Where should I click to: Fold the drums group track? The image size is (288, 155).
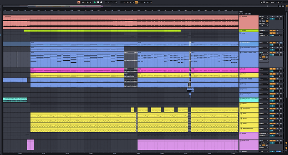pos(240,133)
